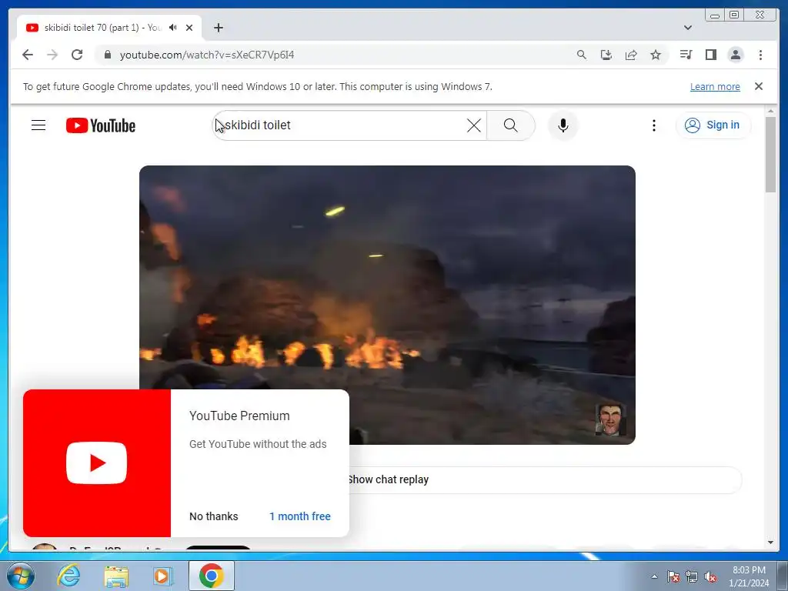Open a new tab with plus button
Image resolution: width=788 pixels, height=591 pixels.
tap(218, 28)
